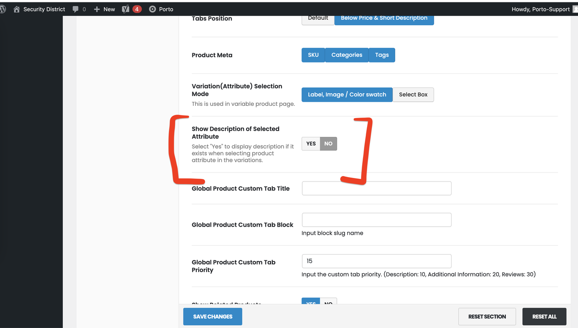Click the Product Meta label
Image resolution: width=578 pixels, height=328 pixels.
point(212,55)
